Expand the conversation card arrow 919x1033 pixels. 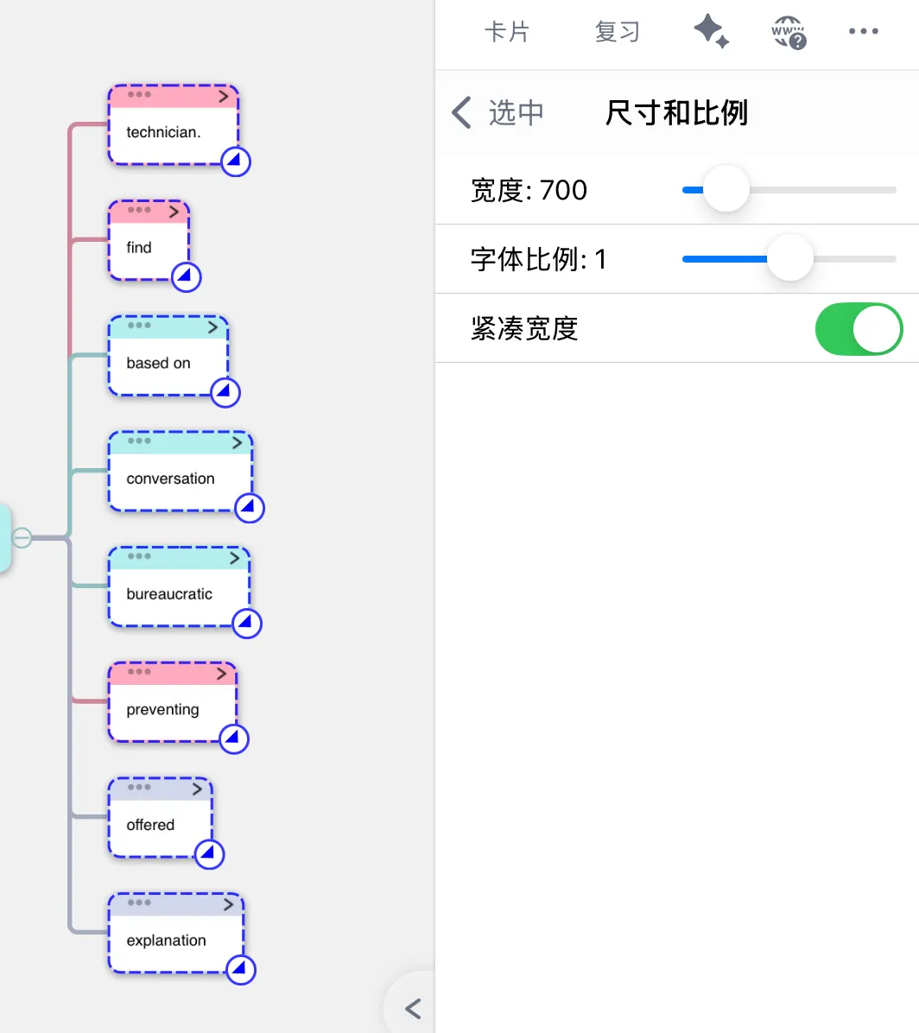238,443
